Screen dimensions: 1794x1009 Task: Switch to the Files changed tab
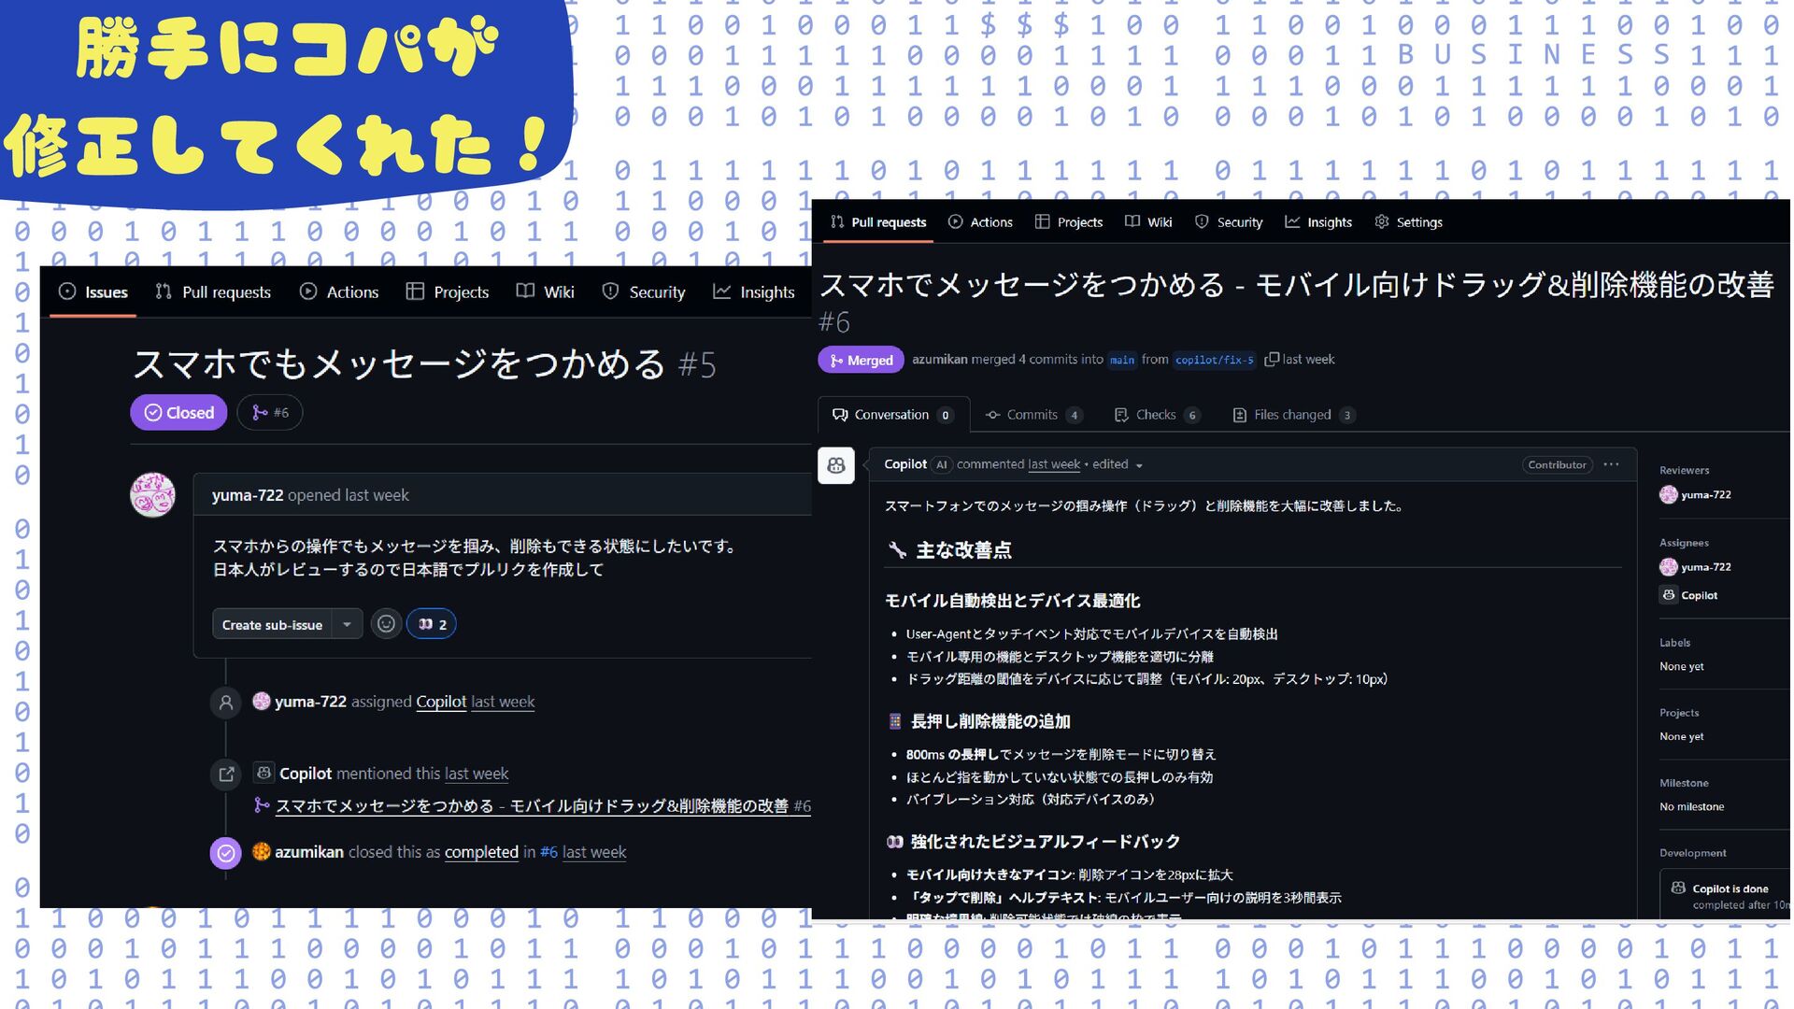point(1294,415)
